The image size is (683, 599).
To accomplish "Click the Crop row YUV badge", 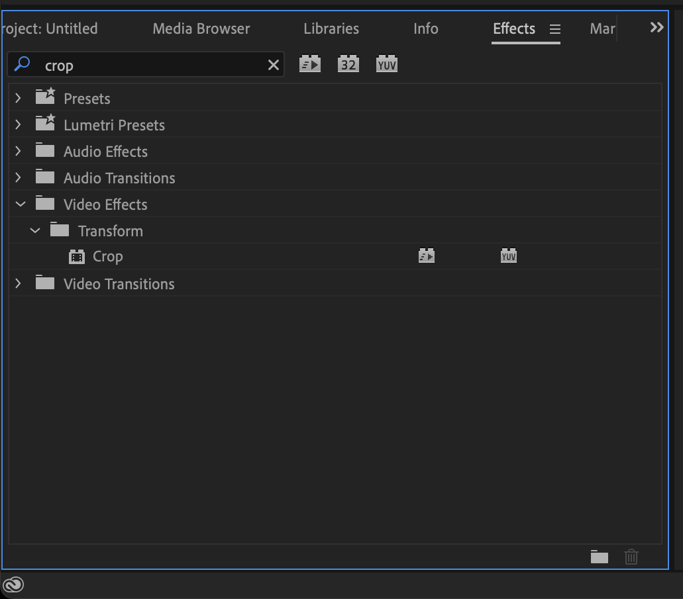I will [508, 255].
